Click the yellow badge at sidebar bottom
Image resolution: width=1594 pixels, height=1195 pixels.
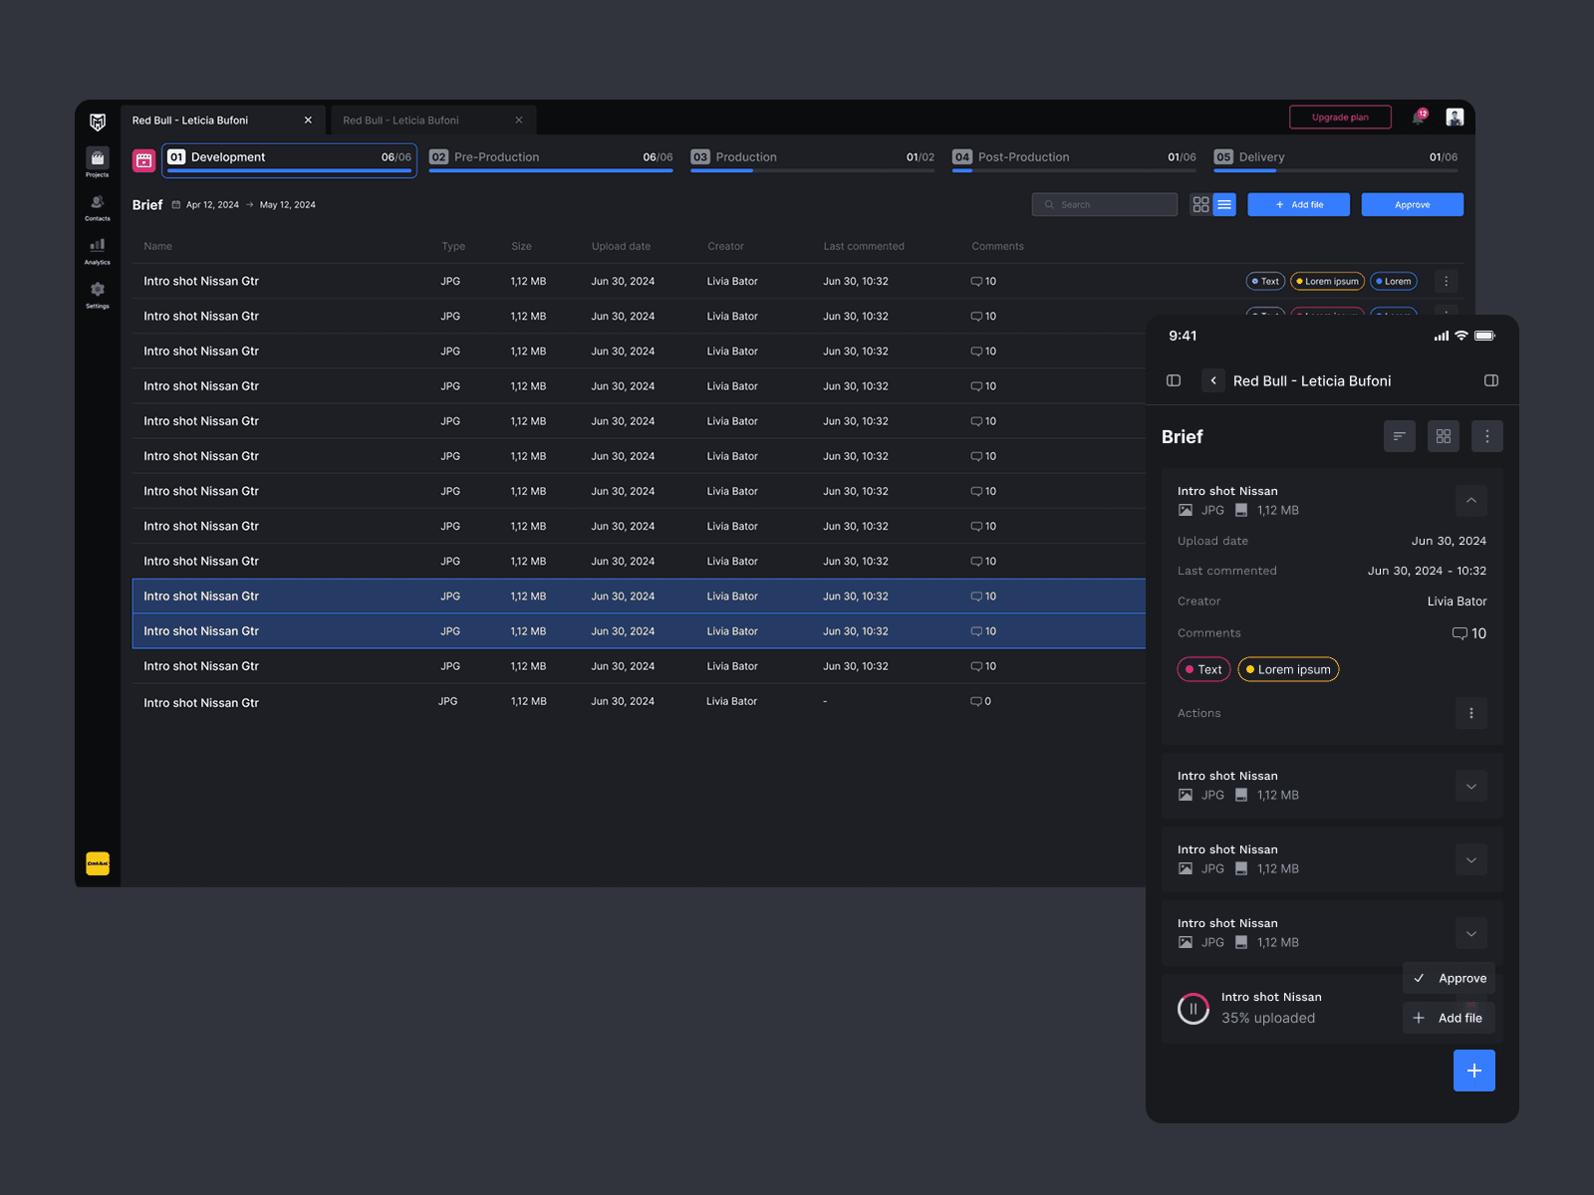click(98, 863)
